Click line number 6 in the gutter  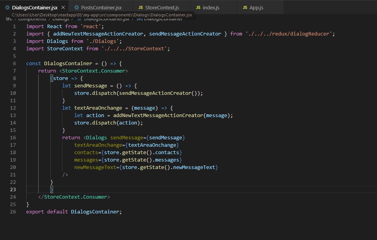point(14,63)
